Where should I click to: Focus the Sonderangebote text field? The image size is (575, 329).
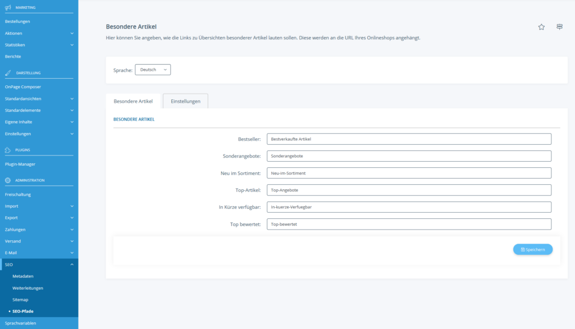409,156
